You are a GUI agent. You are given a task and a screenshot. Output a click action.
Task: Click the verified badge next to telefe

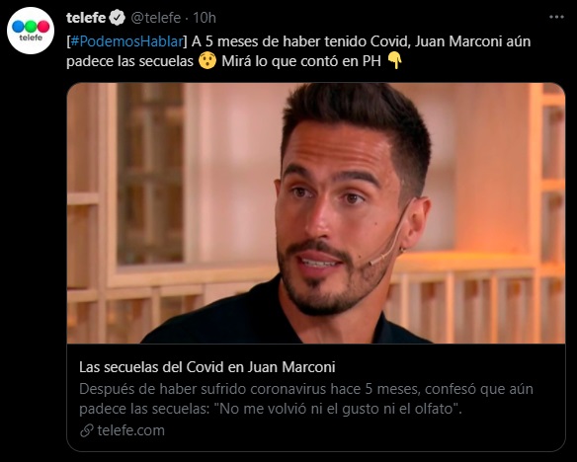coord(118,18)
